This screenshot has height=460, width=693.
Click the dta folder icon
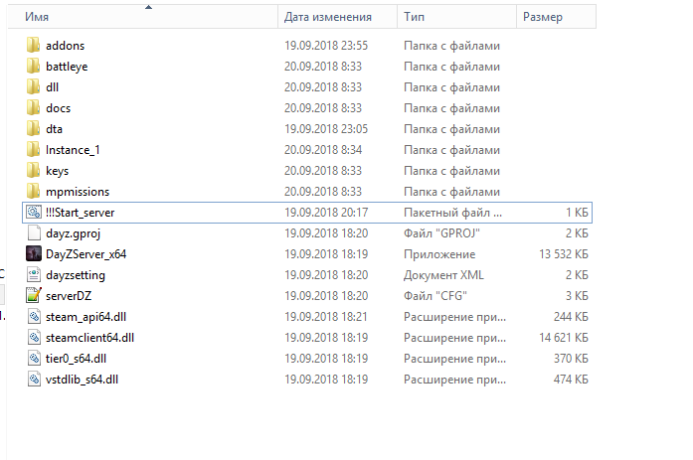pos(33,128)
